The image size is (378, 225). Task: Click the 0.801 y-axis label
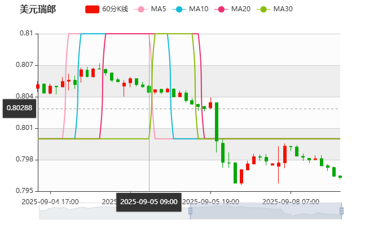[24, 128]
